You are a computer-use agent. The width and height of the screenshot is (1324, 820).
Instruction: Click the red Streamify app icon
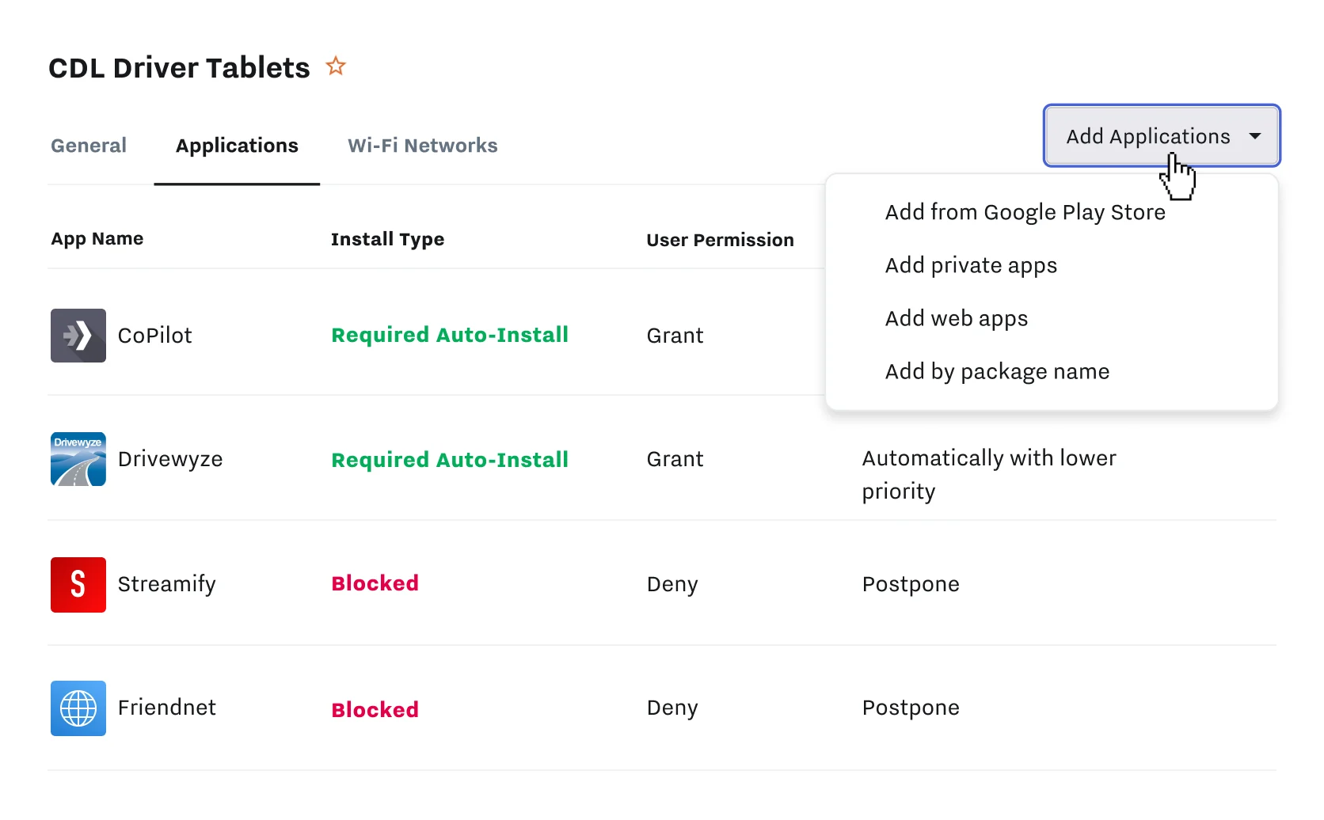click(78, 585)
